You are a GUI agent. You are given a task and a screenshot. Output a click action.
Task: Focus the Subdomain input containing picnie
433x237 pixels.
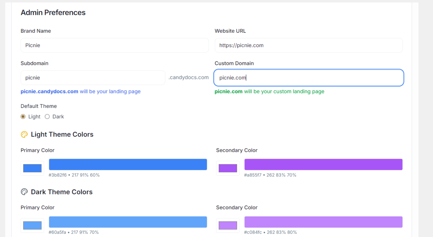pyautogui.click(x=93, y=77)
